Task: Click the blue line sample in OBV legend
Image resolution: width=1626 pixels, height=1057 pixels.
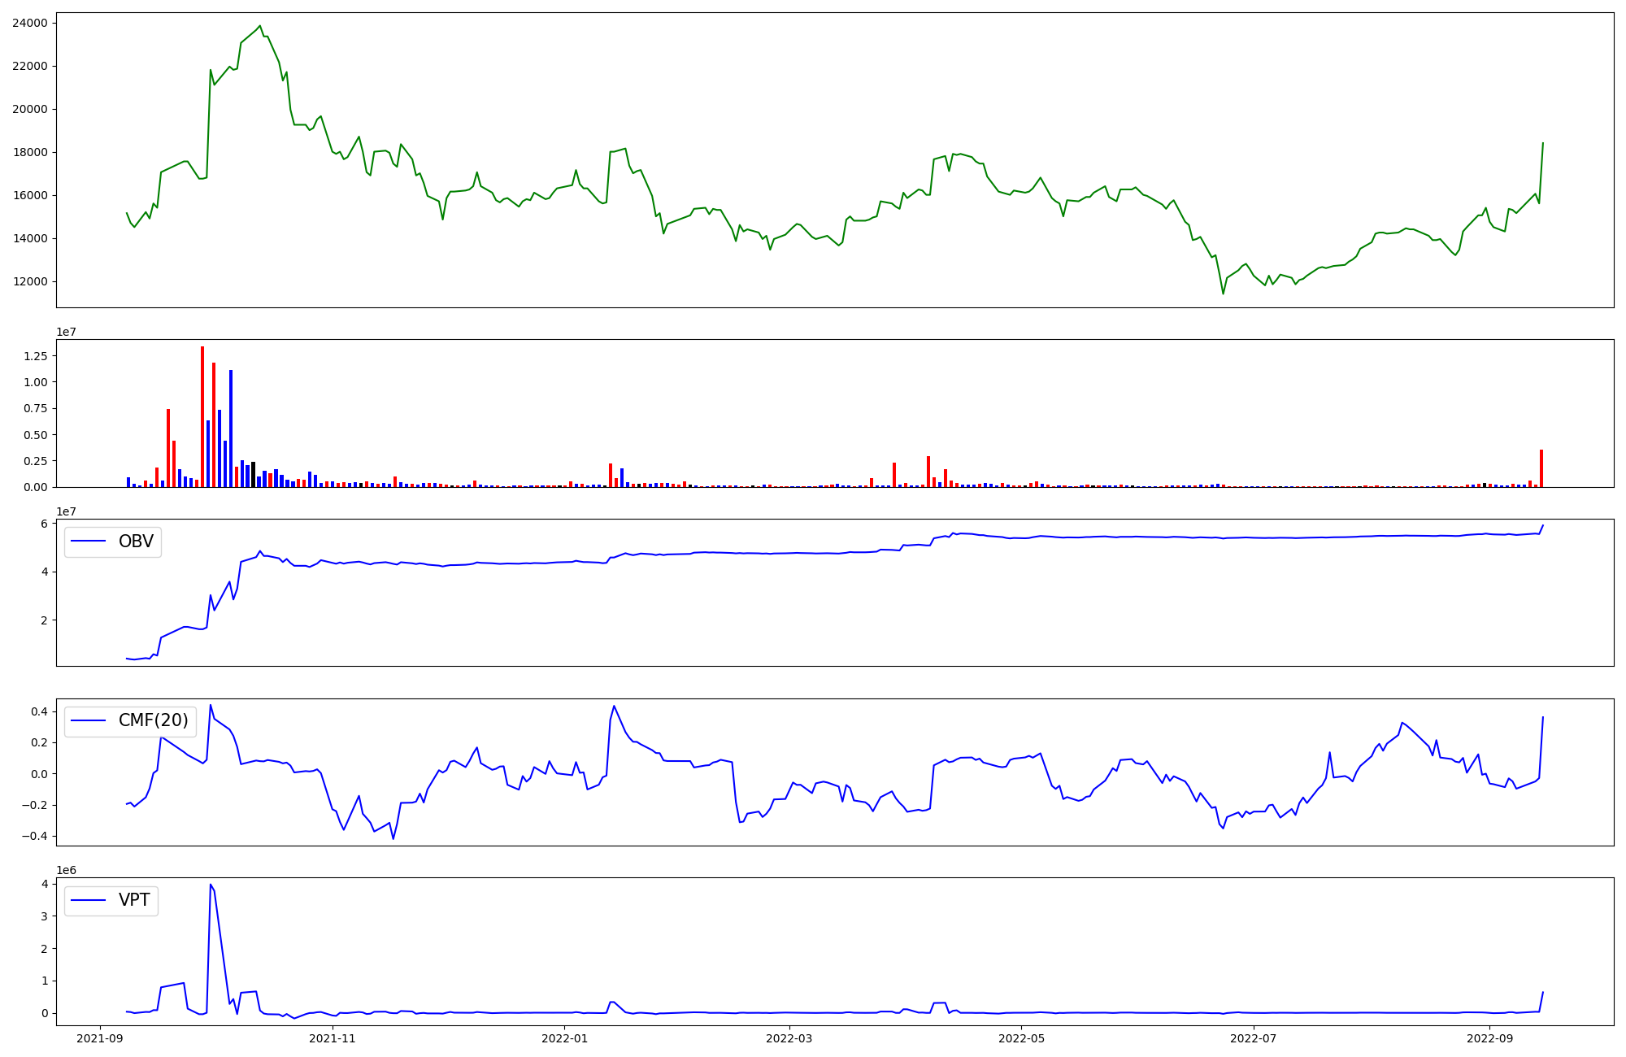Action: tap(89, 542)
